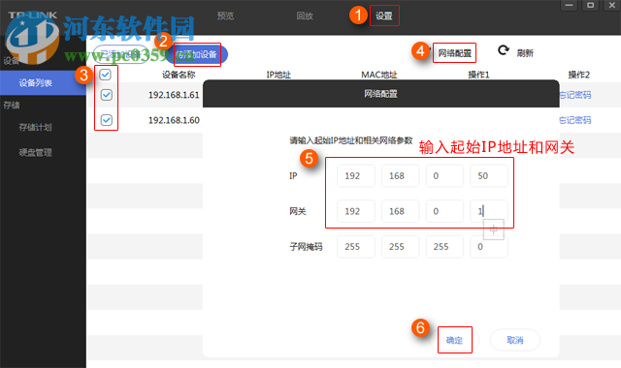Select the 待添加设备 tab
Image resolution: width=621 pixels, height=368 pixels.
197,54
